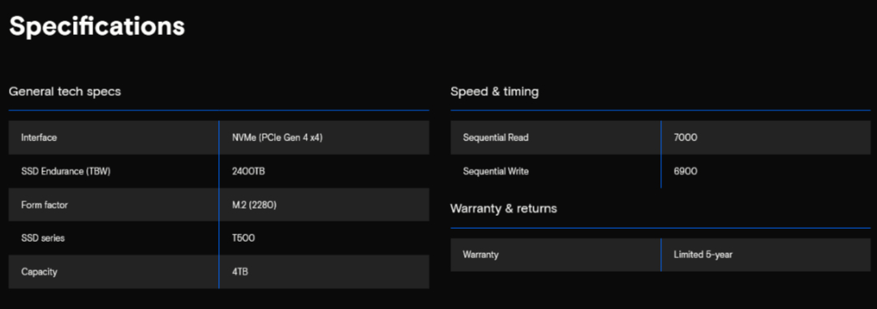Click the Sequential Read label
This screenshot has height=309, width=877.
(496, 137)
